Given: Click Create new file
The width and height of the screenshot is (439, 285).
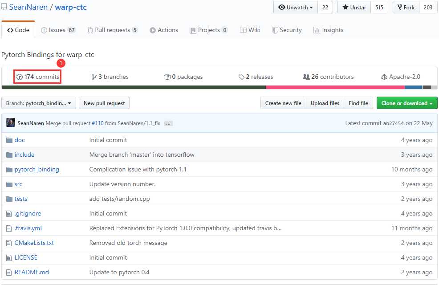Looking at the screenshot, I should (x=283, y=103).
